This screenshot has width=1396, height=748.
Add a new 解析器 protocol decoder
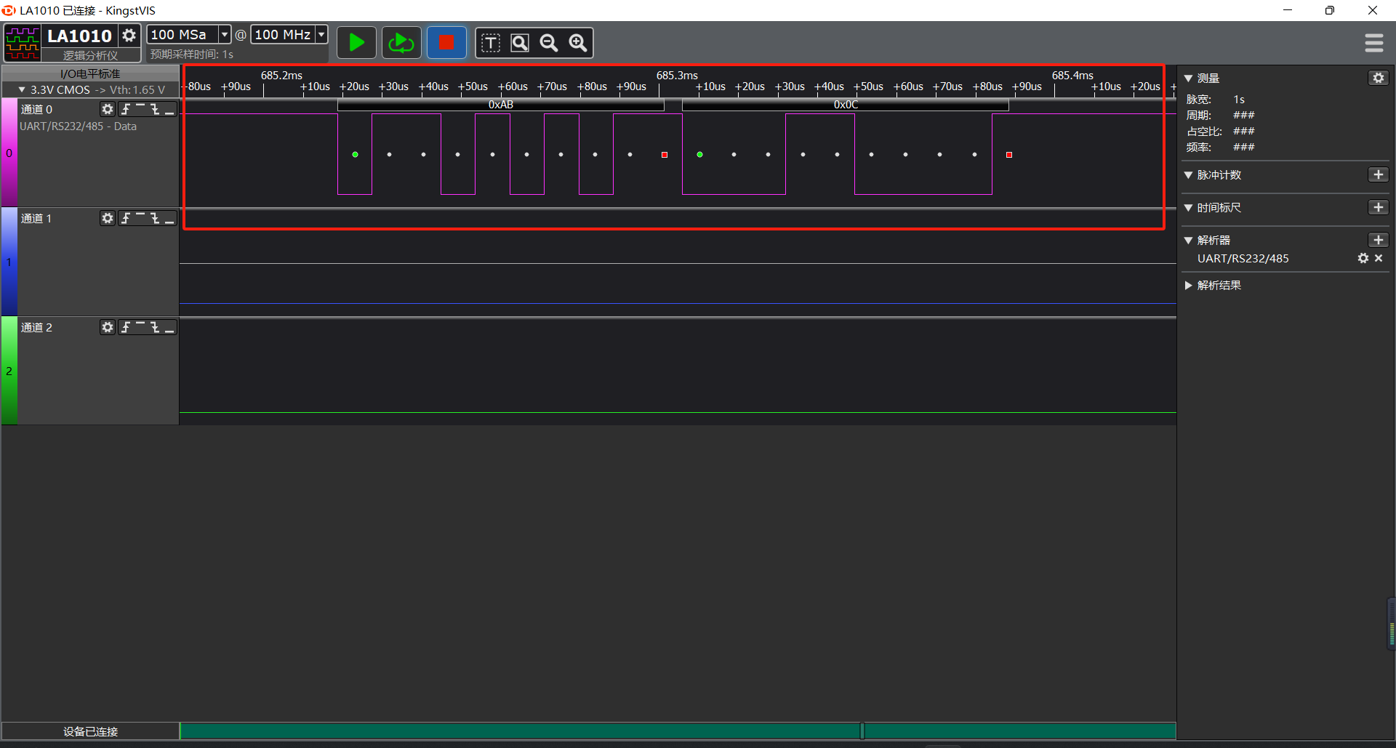(1378, 240)
